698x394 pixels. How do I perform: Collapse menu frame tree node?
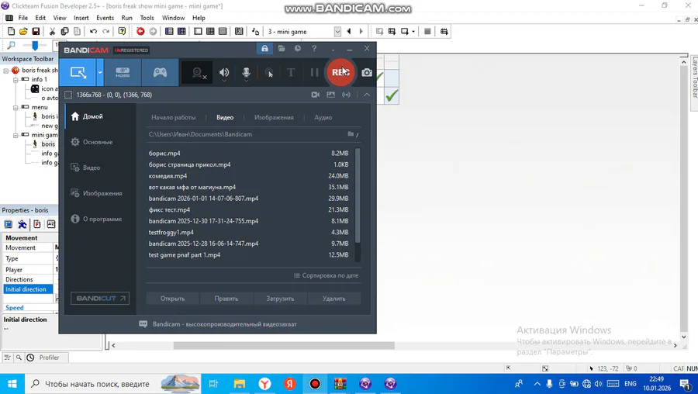click(x=16, y=107)
